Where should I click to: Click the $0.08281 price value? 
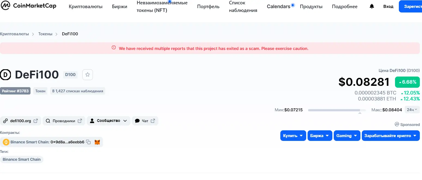[364, 82]
